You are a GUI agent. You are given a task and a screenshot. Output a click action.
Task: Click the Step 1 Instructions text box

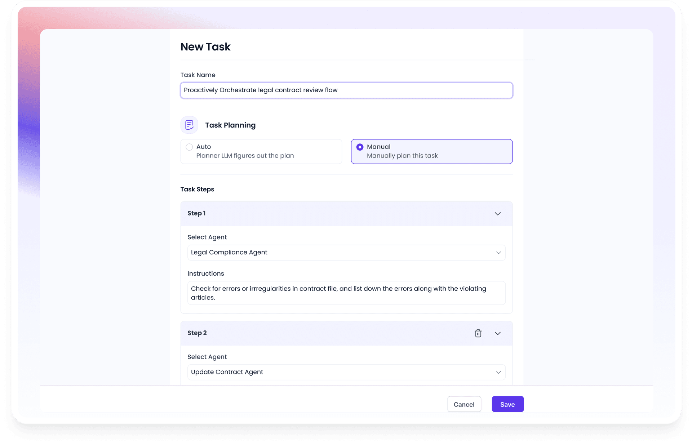tap(346, 293)
